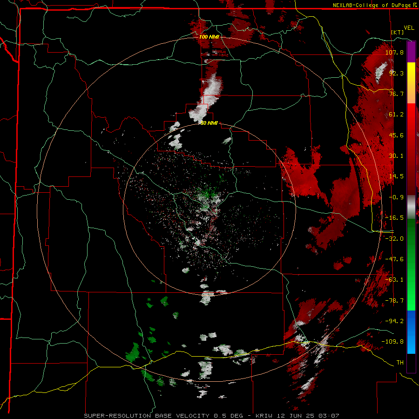This screenshot has width=419, height=419.
Task: Click the 76.7 value on velocity scale
Action: (396, 94)
